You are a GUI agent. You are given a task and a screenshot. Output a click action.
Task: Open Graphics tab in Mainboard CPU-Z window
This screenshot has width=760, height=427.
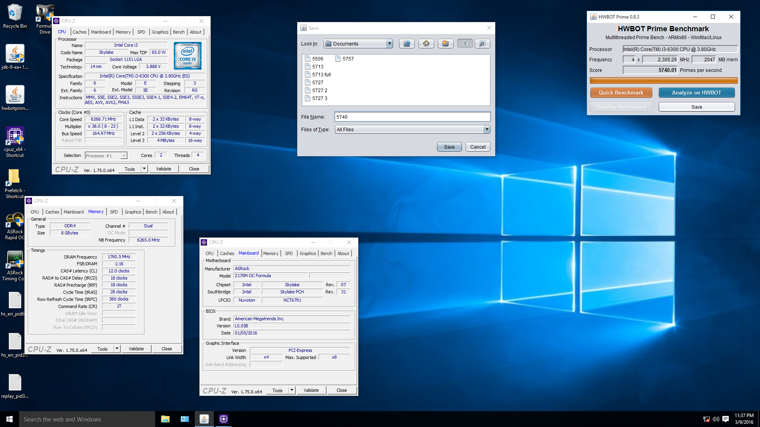(x=308, y=253)
